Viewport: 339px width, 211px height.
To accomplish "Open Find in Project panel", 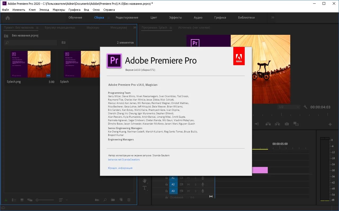I will [105, 200].
